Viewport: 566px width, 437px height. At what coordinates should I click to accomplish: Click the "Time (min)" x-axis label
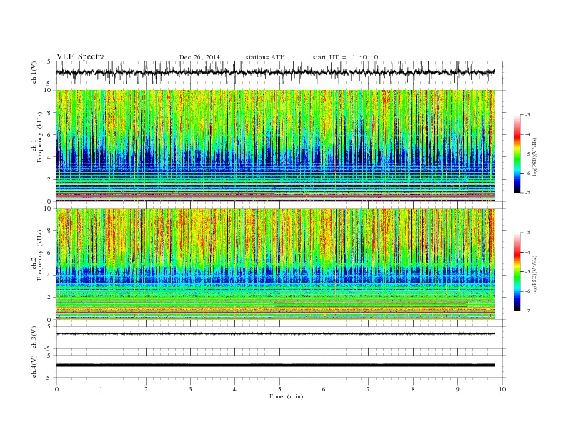[286, 396]
